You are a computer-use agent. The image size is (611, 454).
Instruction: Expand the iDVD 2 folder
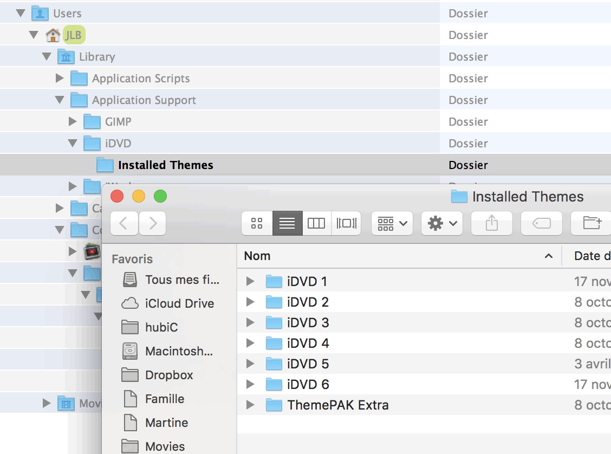pyautogui.click(x=250, y=302)
